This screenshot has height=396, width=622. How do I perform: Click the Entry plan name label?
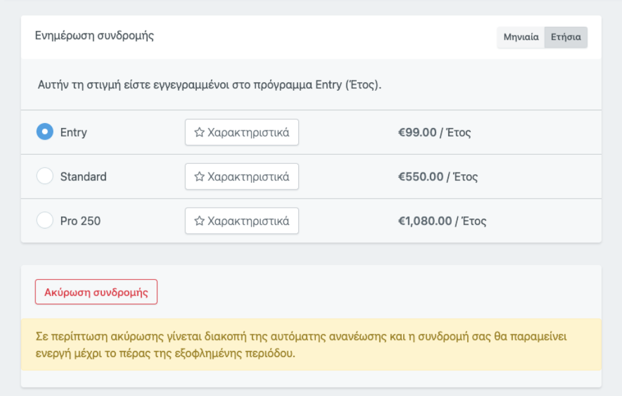pos(73,132)
